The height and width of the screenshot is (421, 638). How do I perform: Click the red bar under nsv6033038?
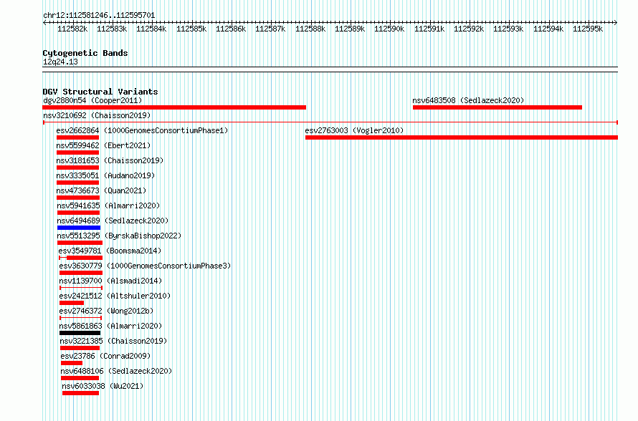pos(80,393)
